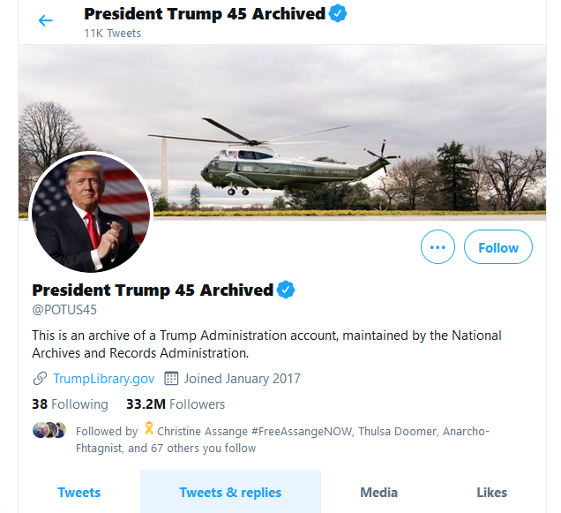Click the stacked follower avatars
The height and width of the screenshot is (513, 561).
coord(49,430)
